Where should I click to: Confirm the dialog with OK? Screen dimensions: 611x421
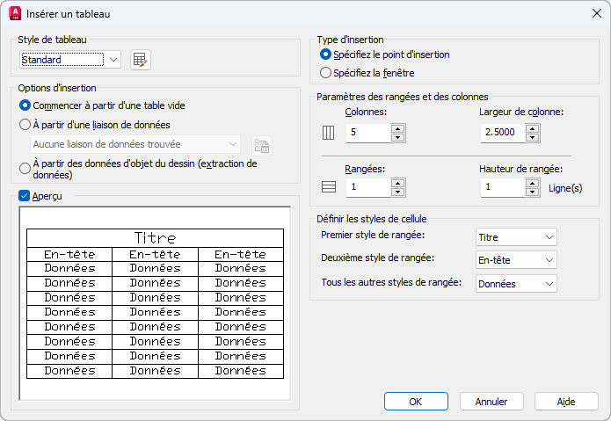pyautogui.click(x=416, y=401)
